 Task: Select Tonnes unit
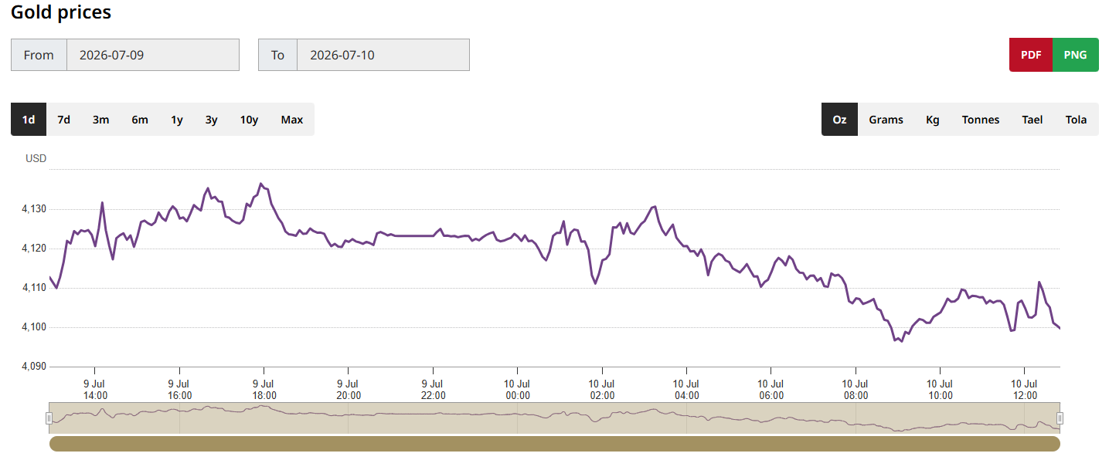pyautogui.click(x=981, y=120)
